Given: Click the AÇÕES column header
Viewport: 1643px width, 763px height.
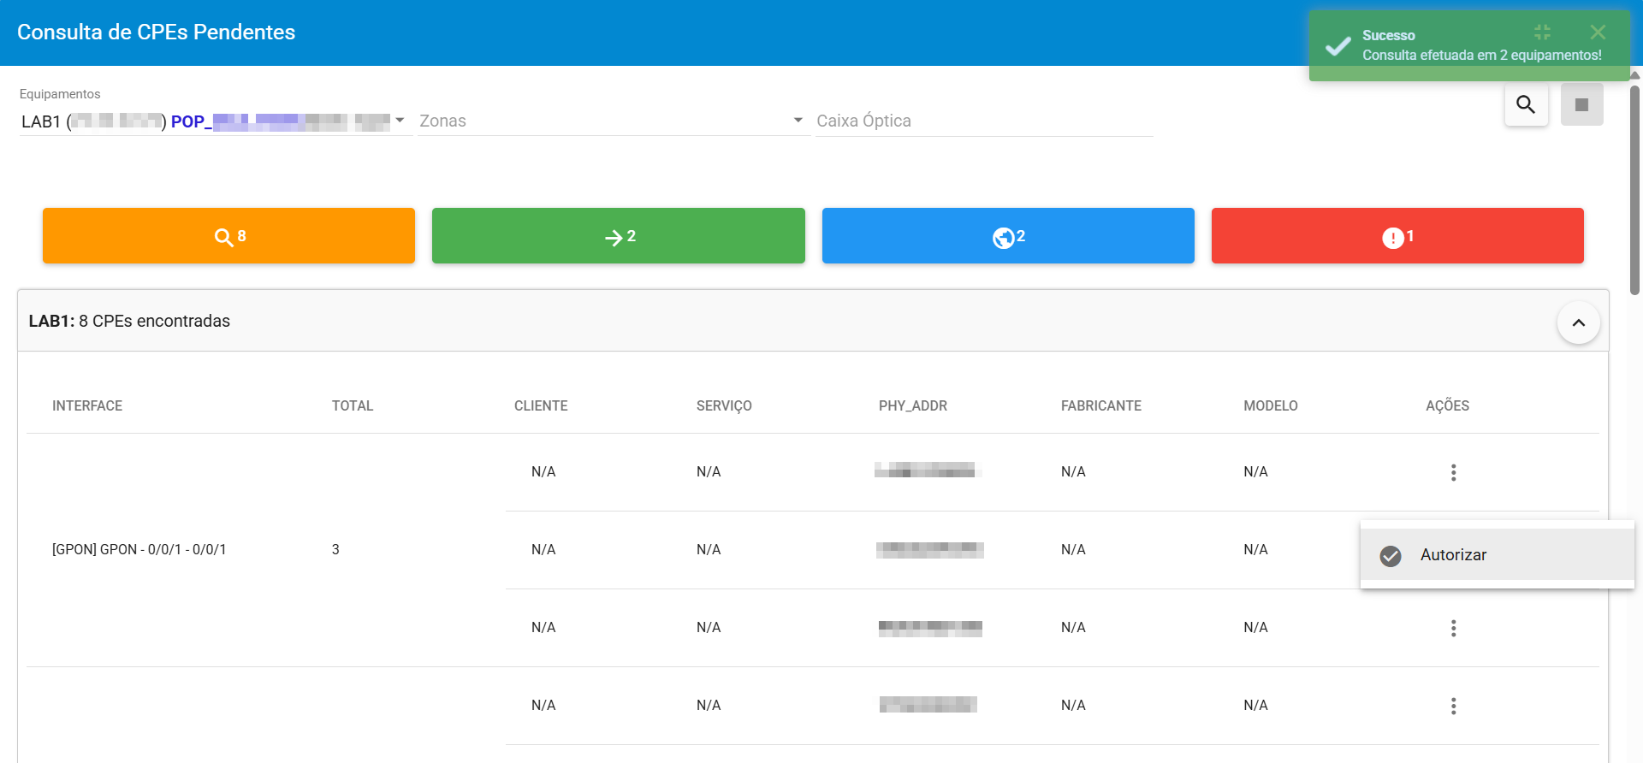Looking at the screenshot, I should [1448, 405].
